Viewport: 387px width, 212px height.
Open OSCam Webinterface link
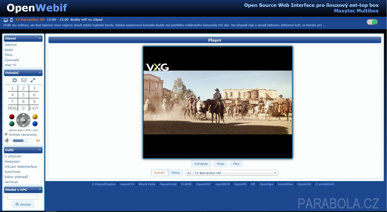click(x=21, y=166)
